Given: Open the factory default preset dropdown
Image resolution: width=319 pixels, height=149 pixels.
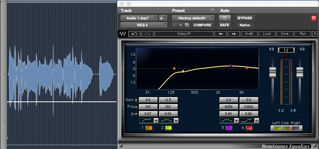Looking at the screenshot, I should click(193, 18).
